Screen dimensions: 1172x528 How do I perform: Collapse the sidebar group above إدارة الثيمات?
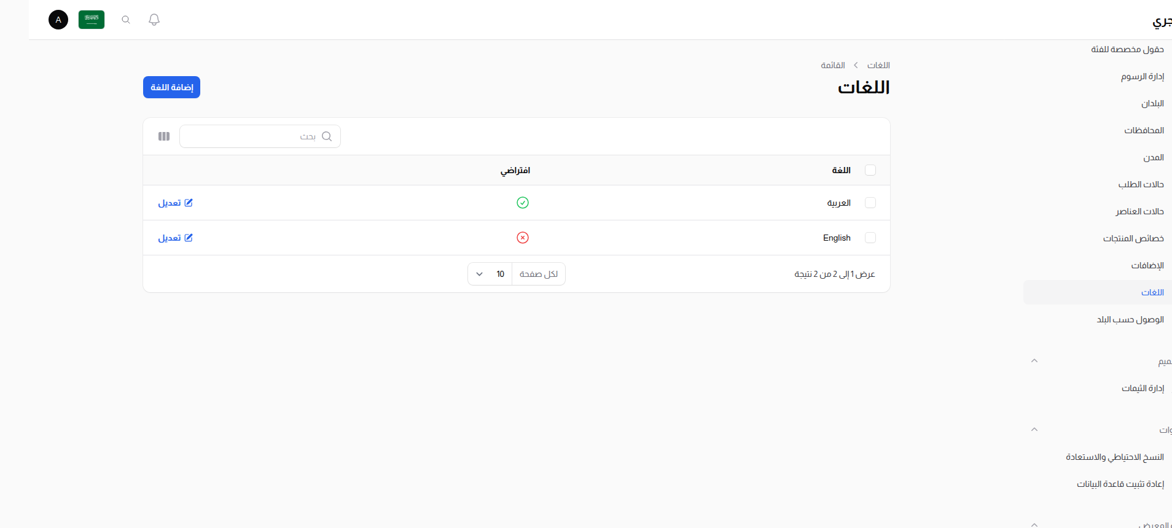[1034, 361]
